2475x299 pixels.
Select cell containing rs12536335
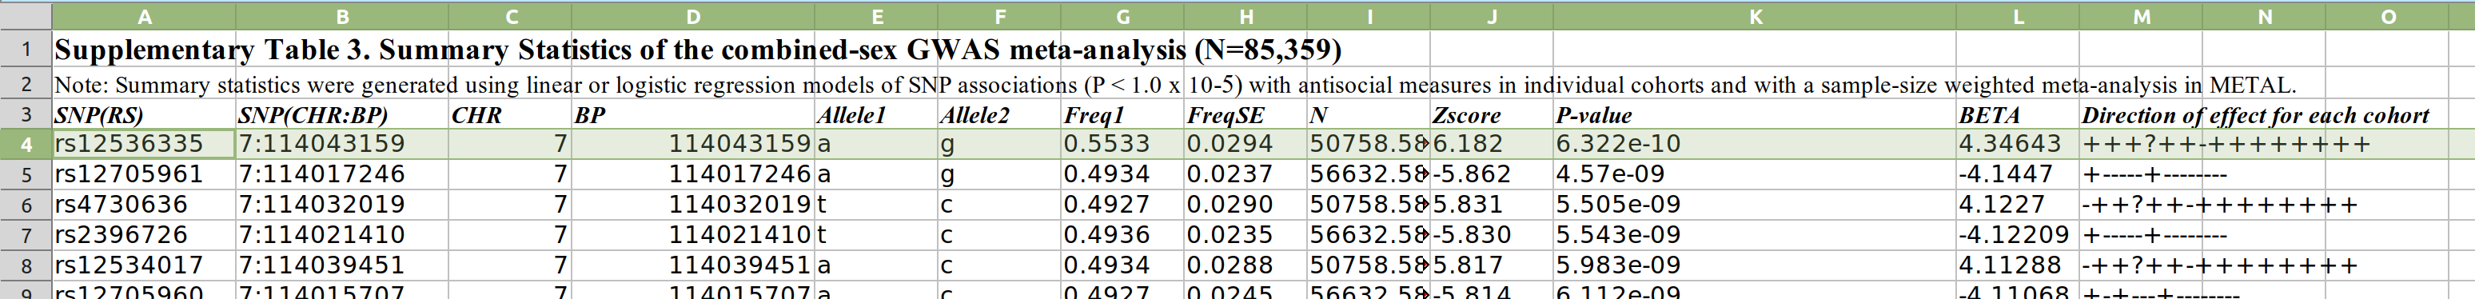[144, 144]
